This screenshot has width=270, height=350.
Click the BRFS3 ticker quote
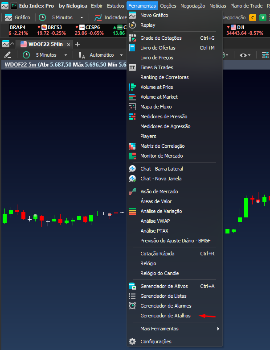coord(52,30)
